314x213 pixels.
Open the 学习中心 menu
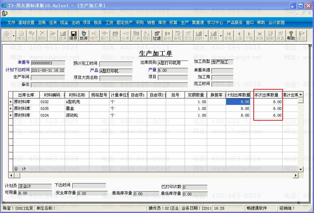215,23
